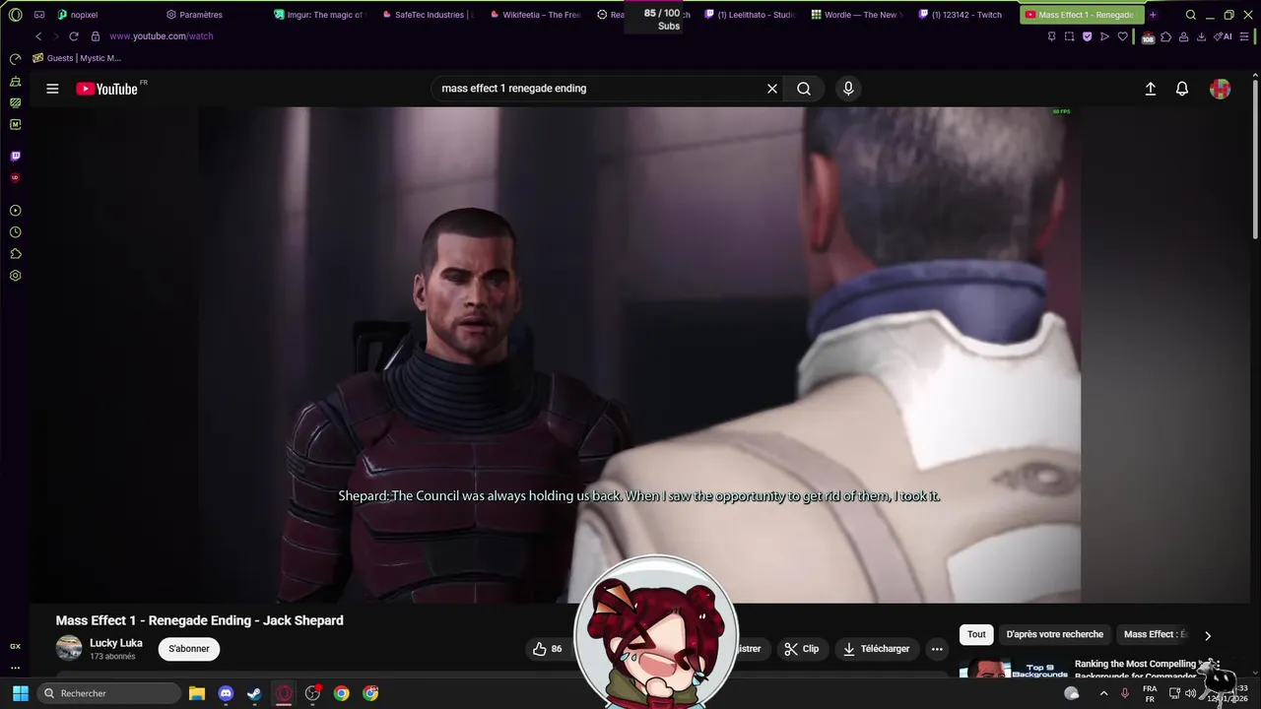Switch to the Imgur tab
The width and height of the screenshot is (1261, 709).
[x=318, y=15]
